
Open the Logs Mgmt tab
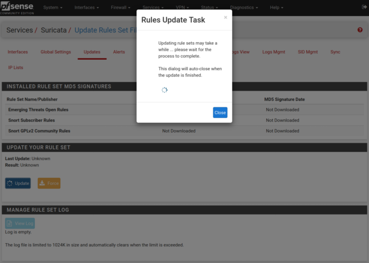coord(274,52)
